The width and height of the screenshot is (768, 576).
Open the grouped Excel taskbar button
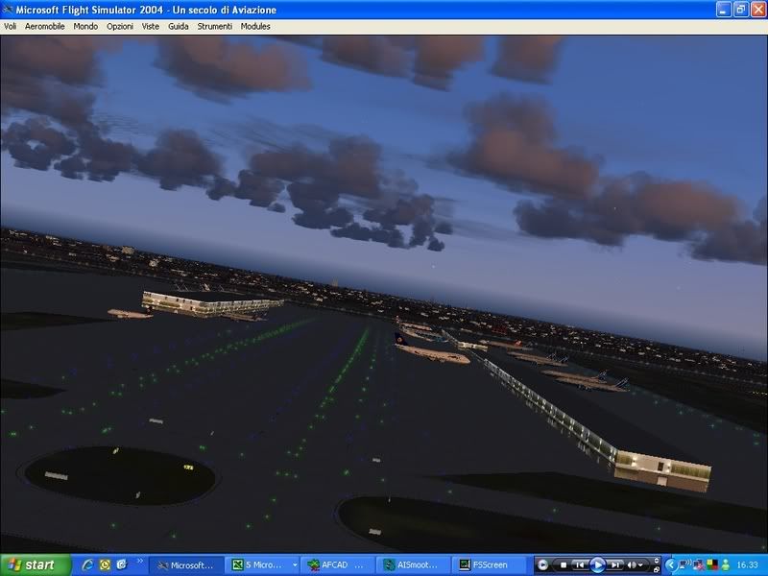pyautogui.click(x=258, y=565)
